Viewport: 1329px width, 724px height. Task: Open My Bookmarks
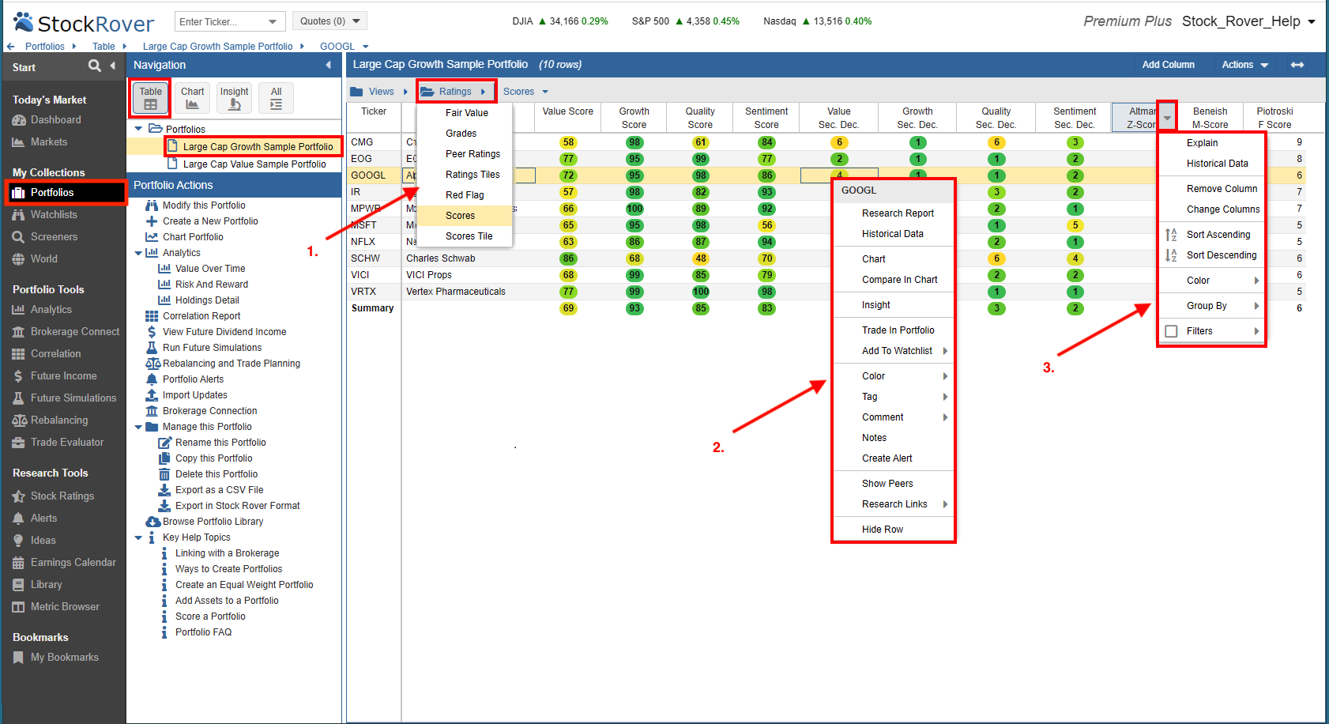pos(64,658)
